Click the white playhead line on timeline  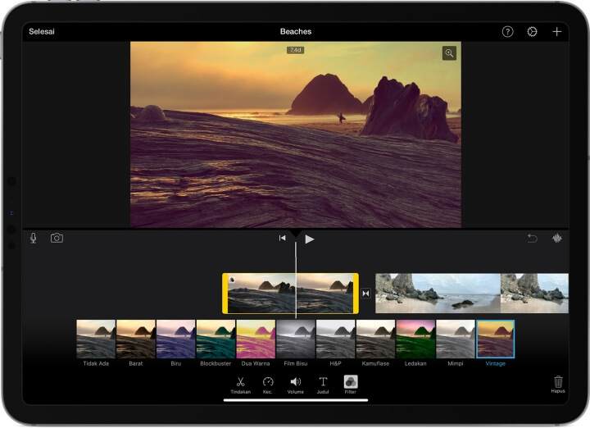[296, 280]
